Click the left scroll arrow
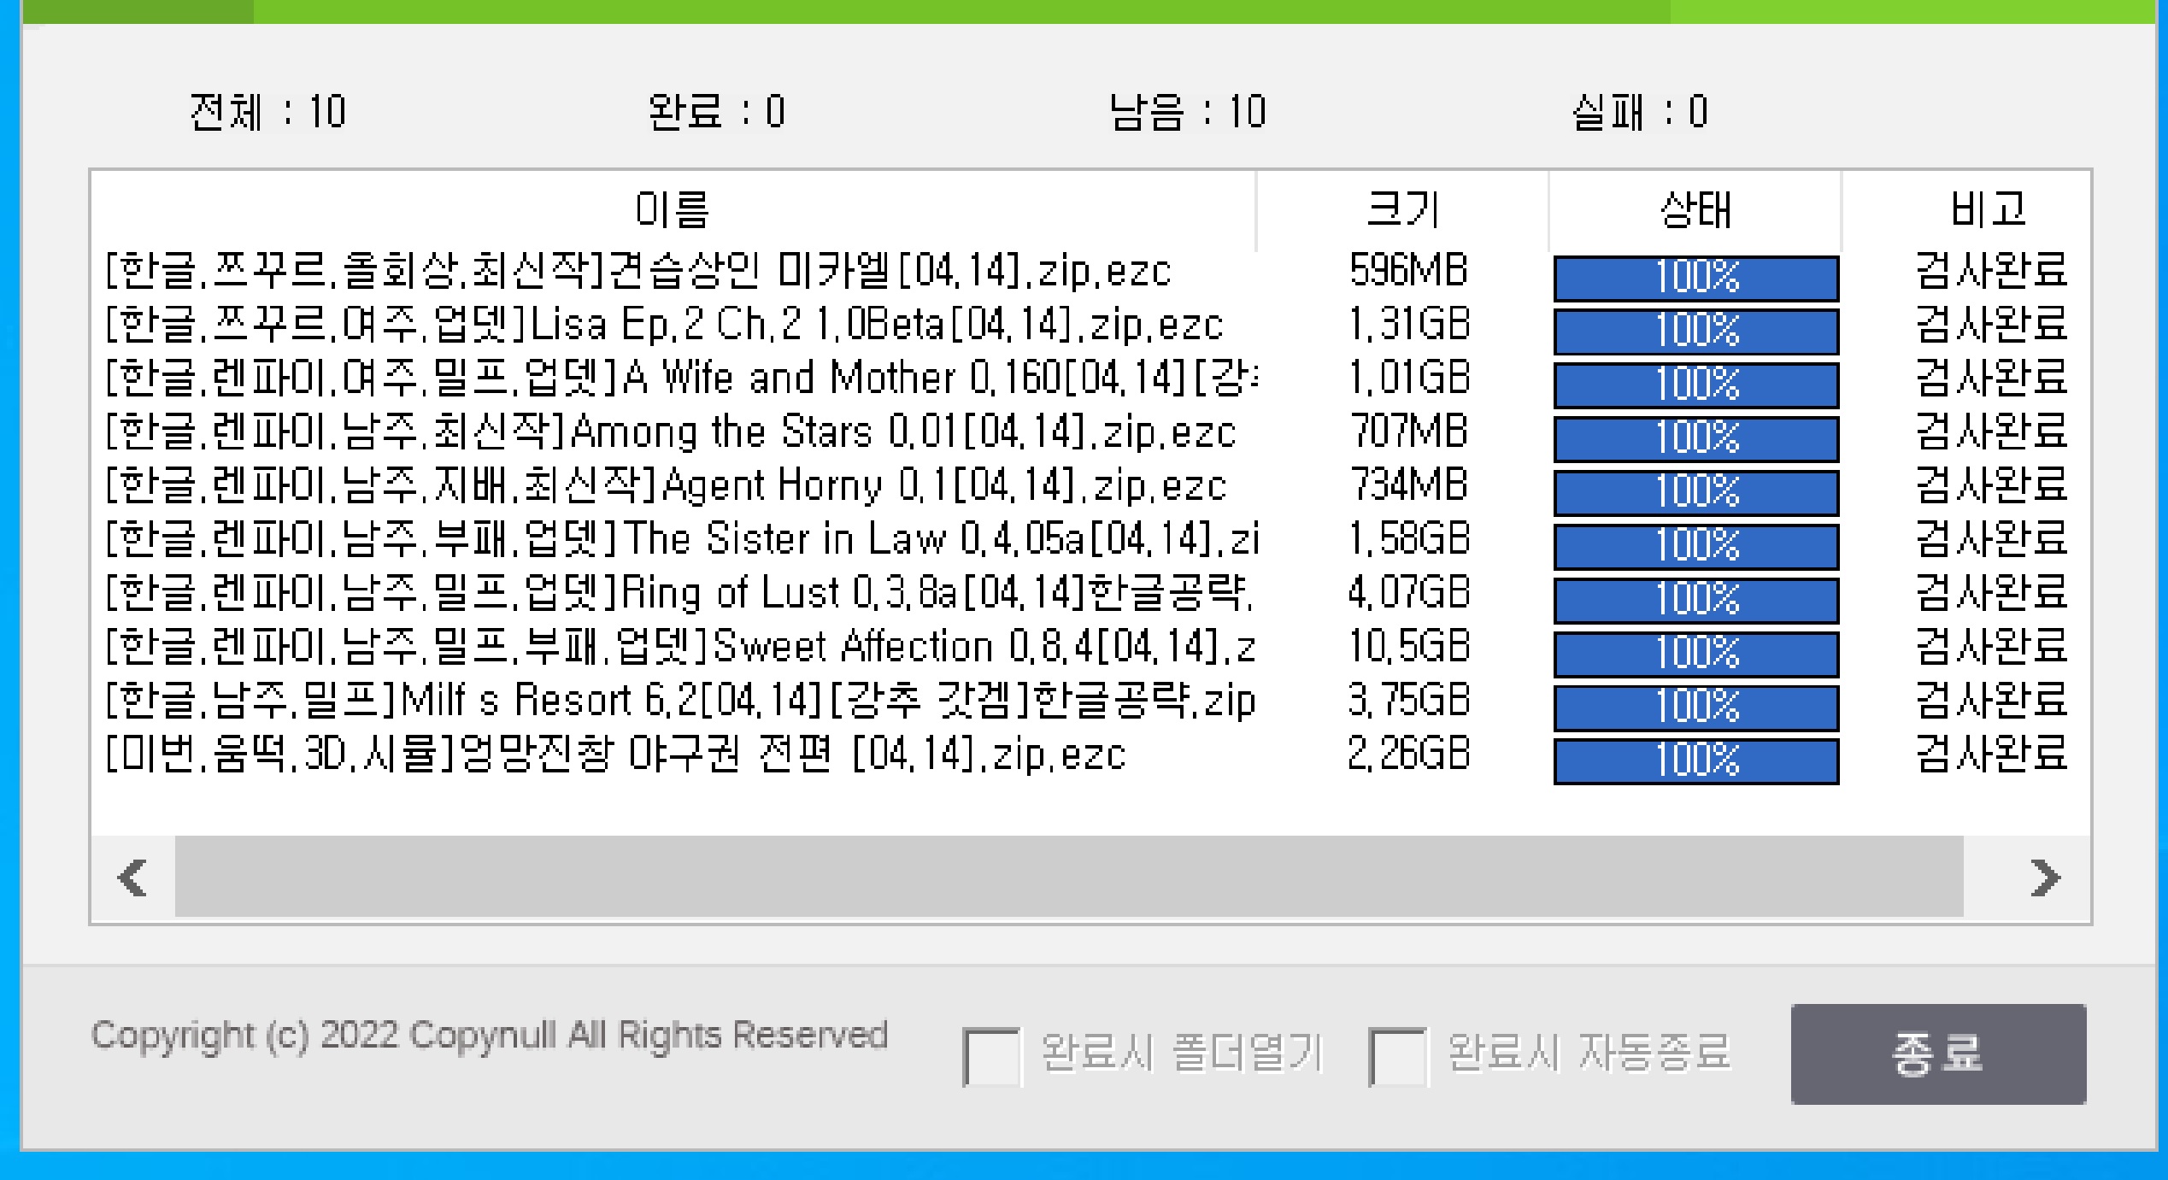This screenshot has height=1180, width=2168. click(x=133, y=878)
